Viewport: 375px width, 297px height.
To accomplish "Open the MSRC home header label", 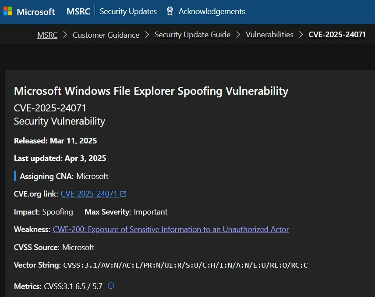I will tap(78, 11).
